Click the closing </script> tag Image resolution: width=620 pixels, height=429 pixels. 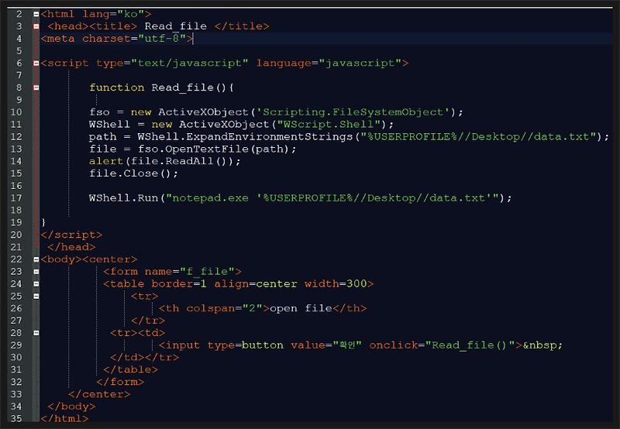(x=71, y=235)
